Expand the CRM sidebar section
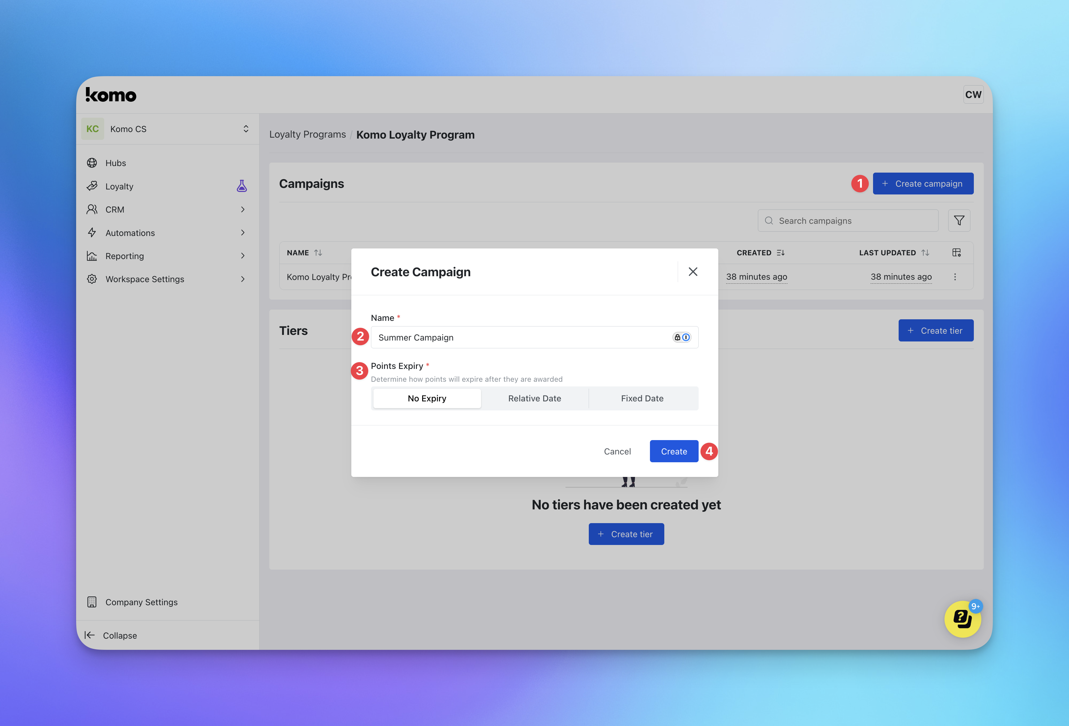 pyautogui.click(x=242, y=209)
